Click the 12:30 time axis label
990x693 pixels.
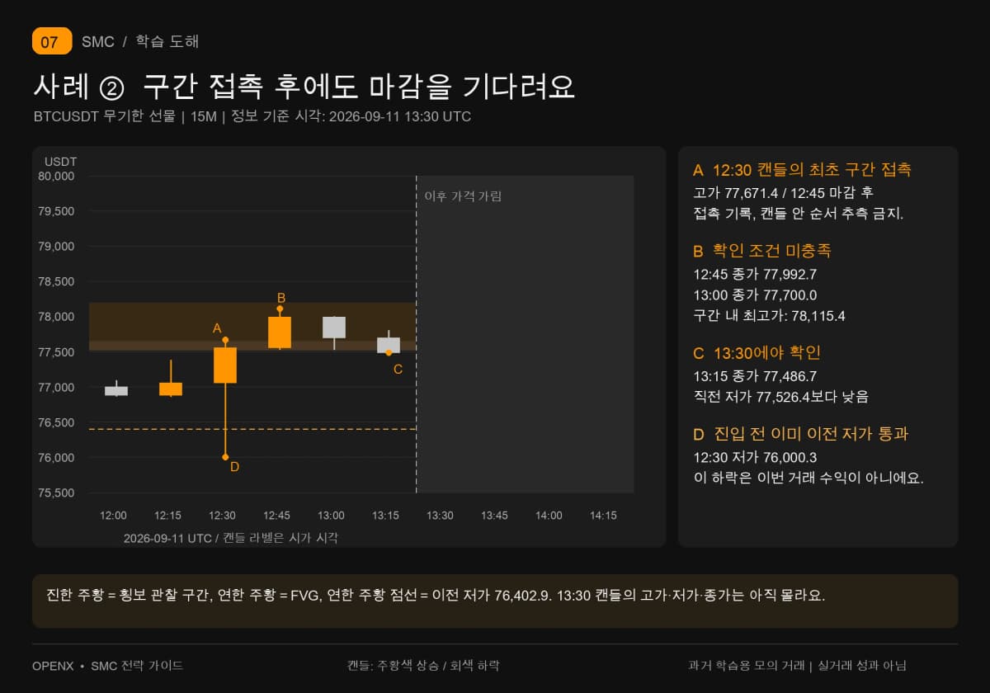(222, 516)
